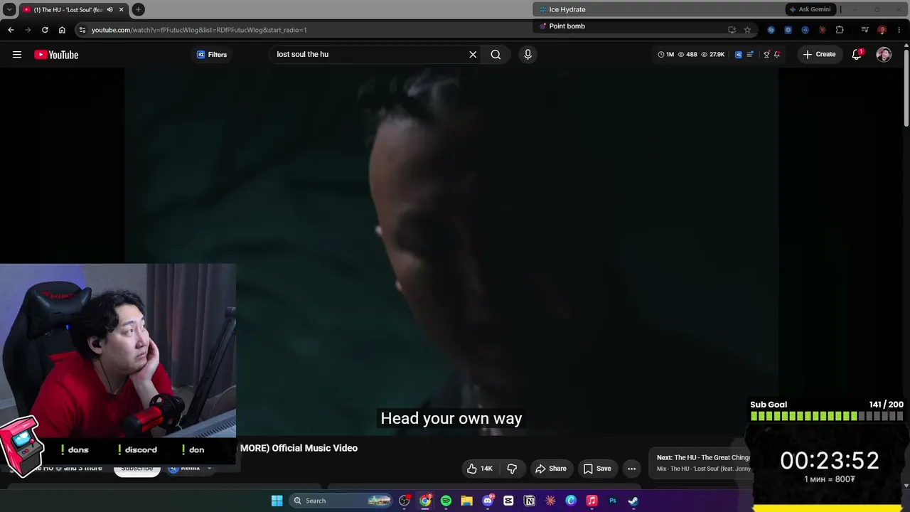Open Discord from the taskbar

488,501
